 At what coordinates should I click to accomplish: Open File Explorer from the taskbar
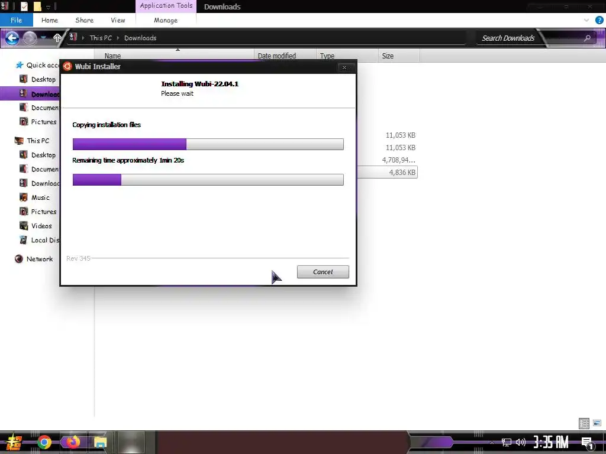(x=100, y=442)
